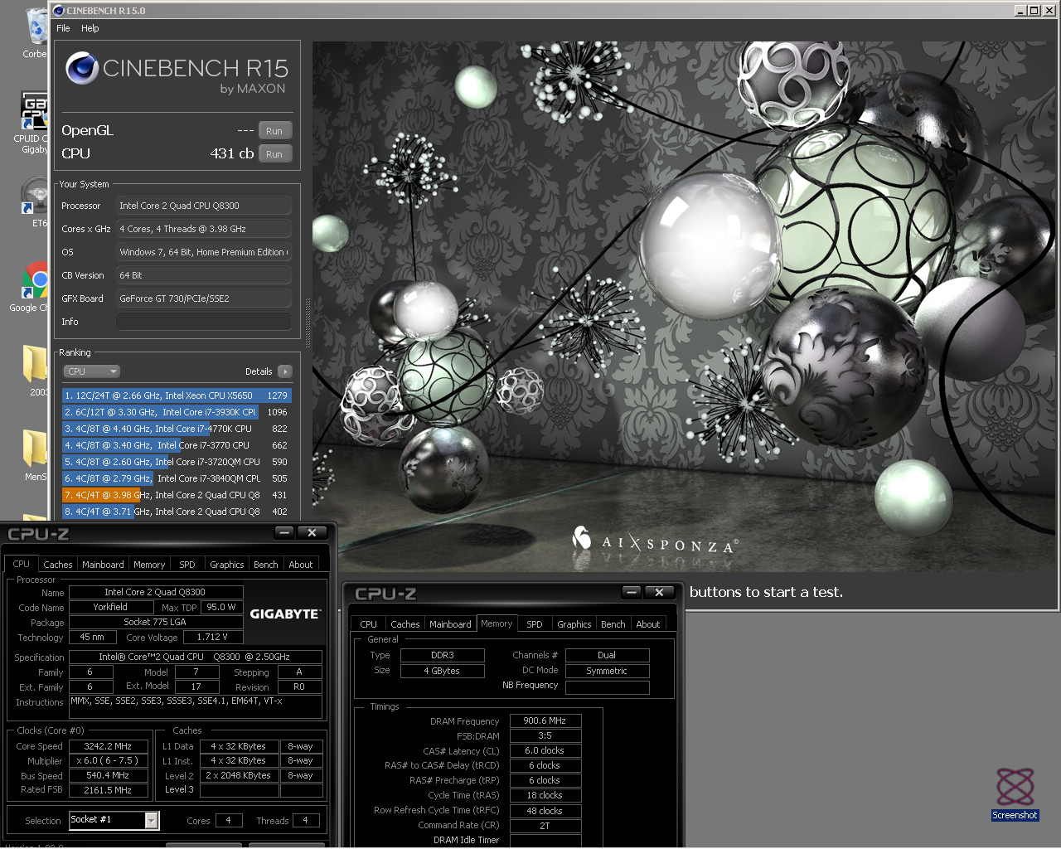Switch to Mainboard tab in right CPU-Z
The height and width of the screenshot is (849, 1061).
tap(450, 624)
